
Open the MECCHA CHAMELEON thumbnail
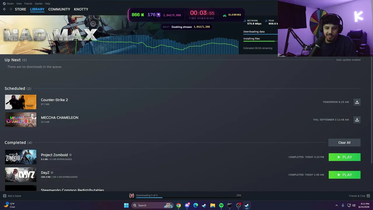[21, 120]
